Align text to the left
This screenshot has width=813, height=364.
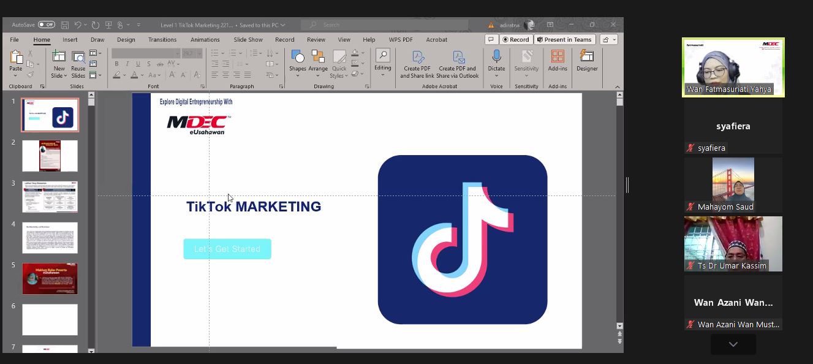click(215, 75)
